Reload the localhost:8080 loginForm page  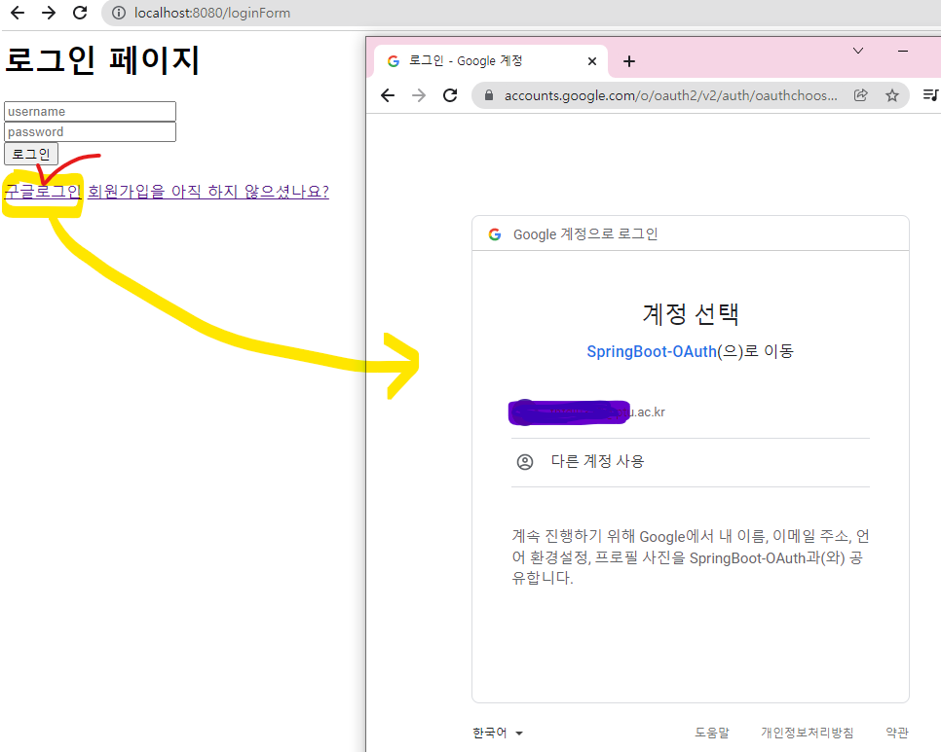click(x=80, y=13)
